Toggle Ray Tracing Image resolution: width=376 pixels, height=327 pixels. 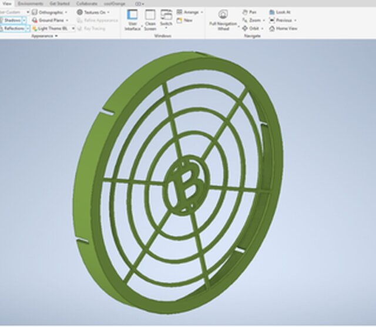(92, 28)
